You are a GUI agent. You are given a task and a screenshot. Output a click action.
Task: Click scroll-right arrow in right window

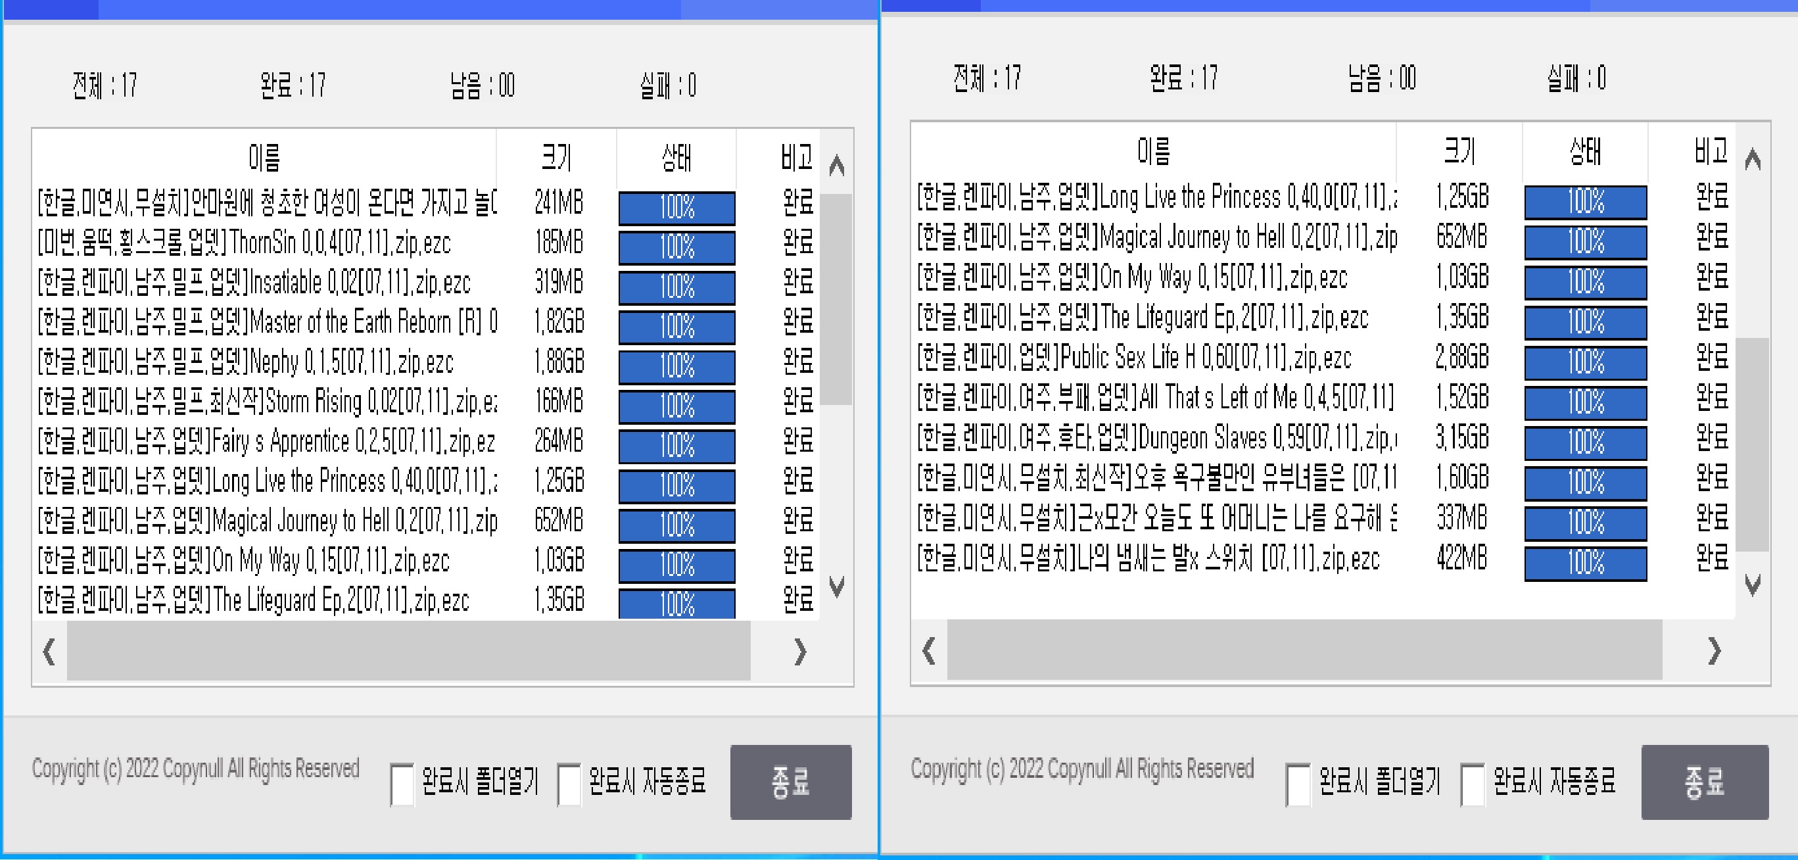click(x=1715, y=650)
